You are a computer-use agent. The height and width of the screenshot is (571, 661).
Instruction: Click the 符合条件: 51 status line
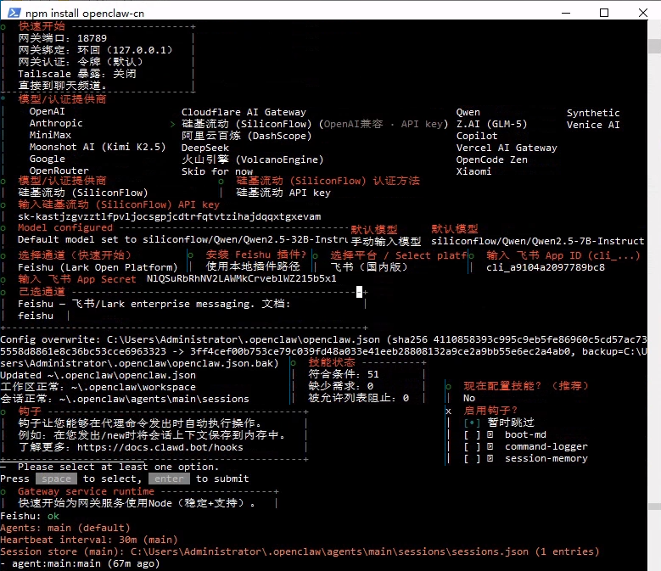click(344, 374)
